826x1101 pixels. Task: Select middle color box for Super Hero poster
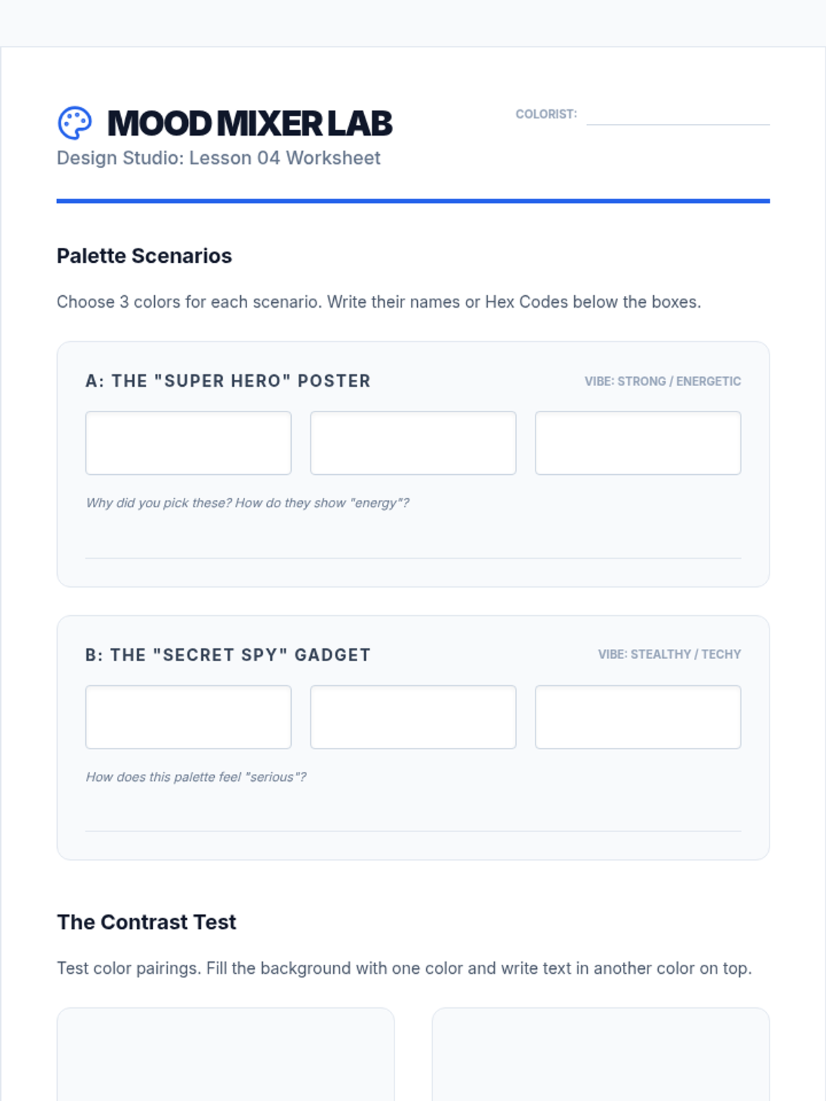(413, 443)
